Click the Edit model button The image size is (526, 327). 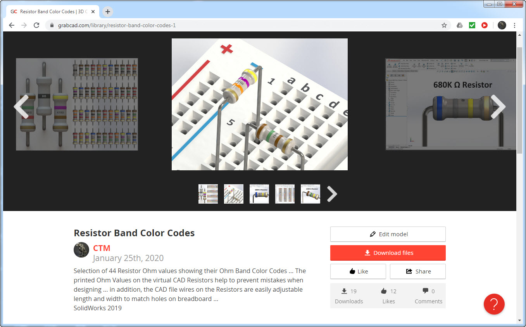pyautogui.click(x=388, y=234)
